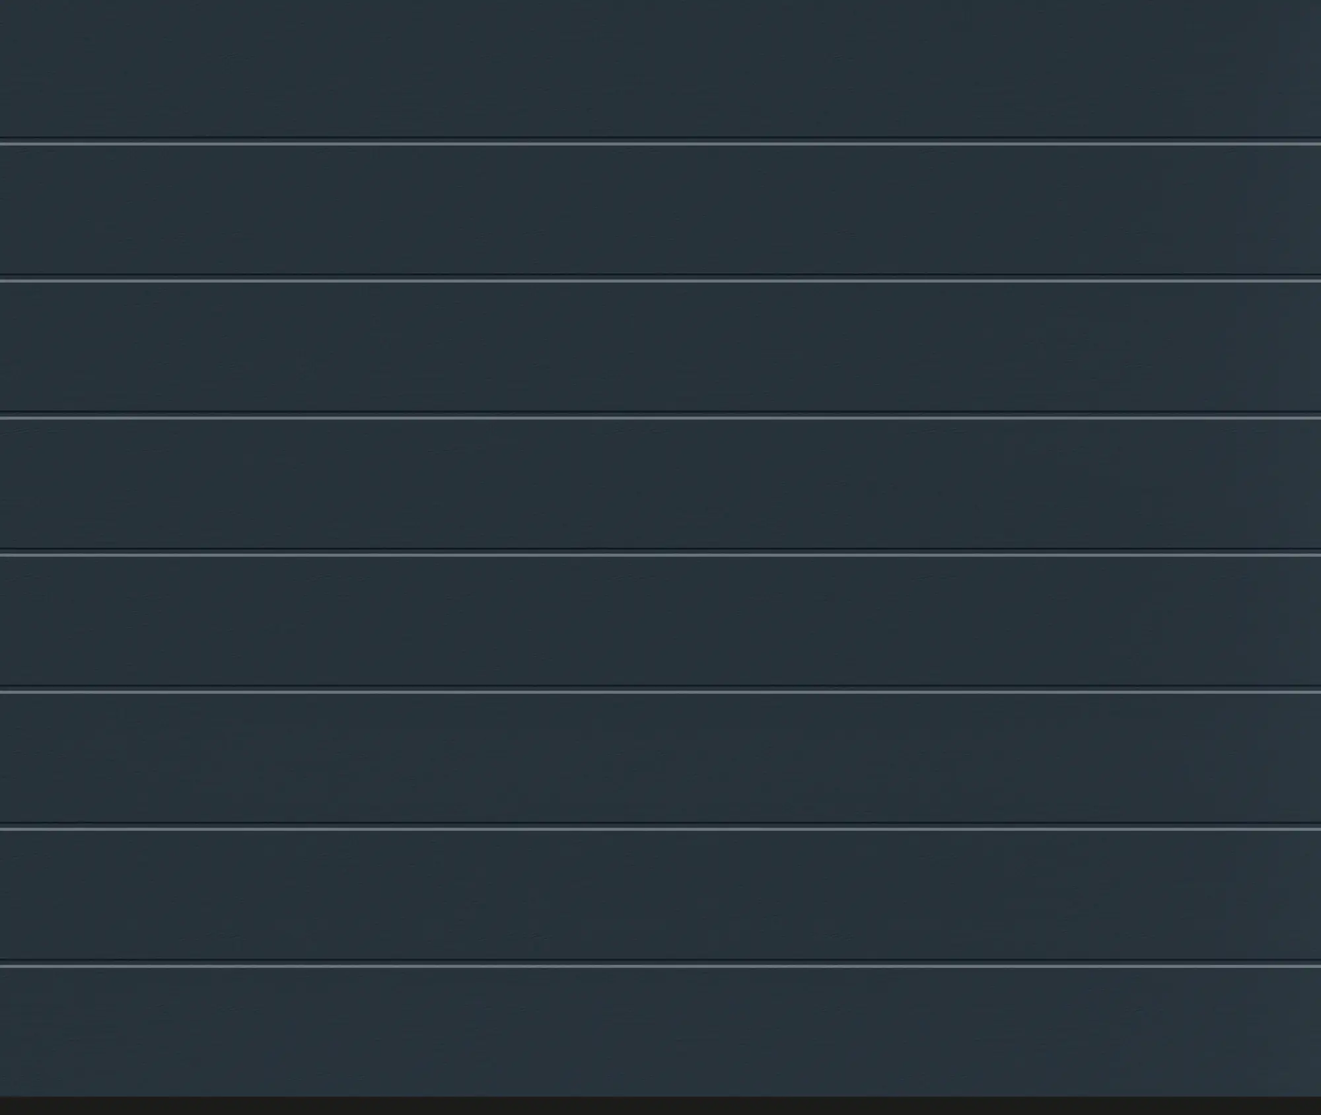The width and height of the screenshot is (1321, 1115).
Task: Select the second panel from the top
Action: coord(660,210)
